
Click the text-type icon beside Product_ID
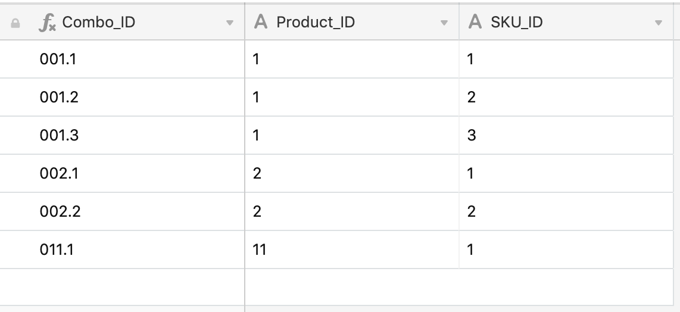click(261, 21)
